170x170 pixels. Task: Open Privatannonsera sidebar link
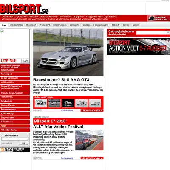(x=15, y=109)
